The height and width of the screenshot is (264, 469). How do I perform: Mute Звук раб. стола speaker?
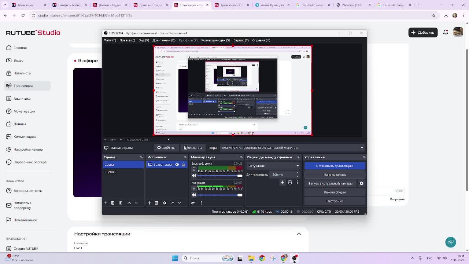[x=194, y=176]
